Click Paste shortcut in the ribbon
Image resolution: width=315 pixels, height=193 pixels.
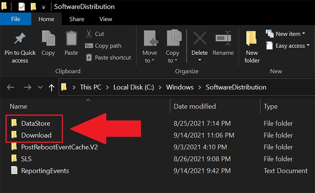[108, 58]
